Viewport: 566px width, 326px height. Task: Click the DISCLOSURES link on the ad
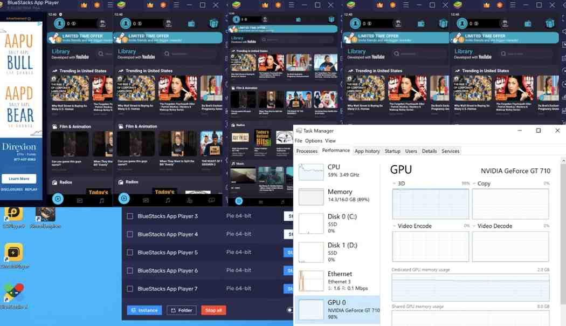click(x=11, y=189)
